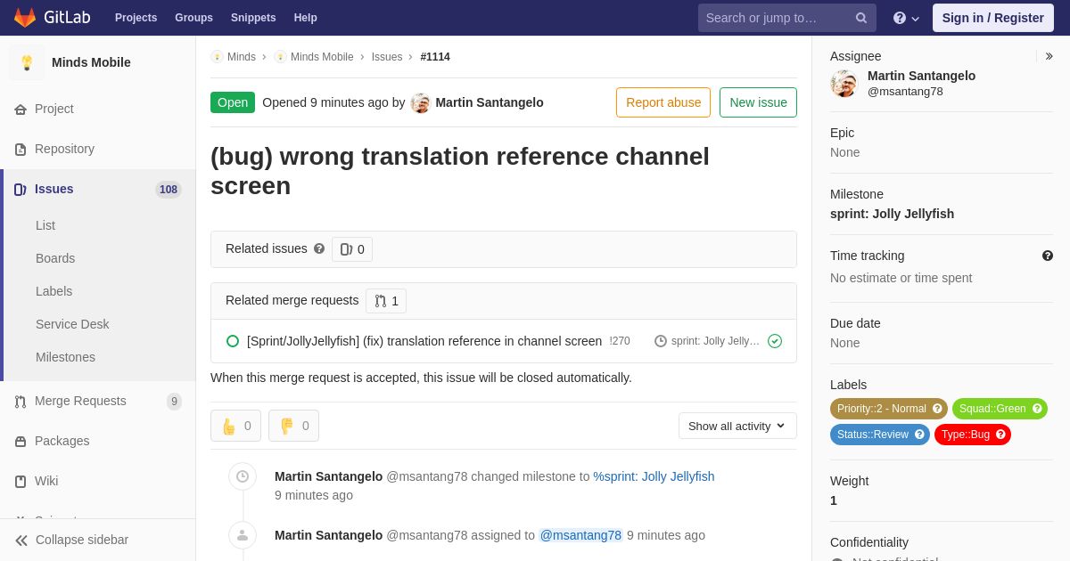Click the Open status badge
The height and width of the screenshot is (561, 1070).
point(233,102)
